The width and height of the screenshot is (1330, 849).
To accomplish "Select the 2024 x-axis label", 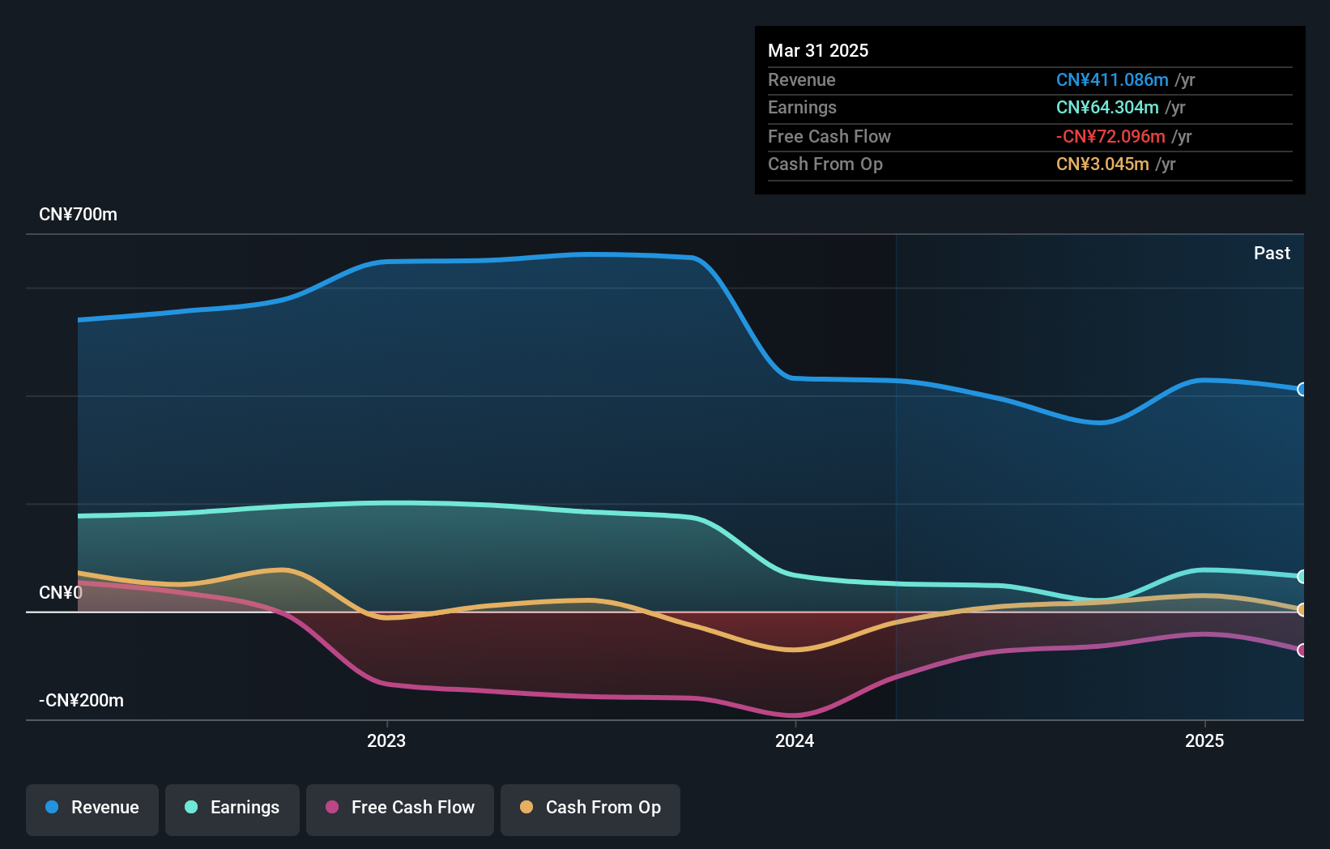I will [795, 741].
